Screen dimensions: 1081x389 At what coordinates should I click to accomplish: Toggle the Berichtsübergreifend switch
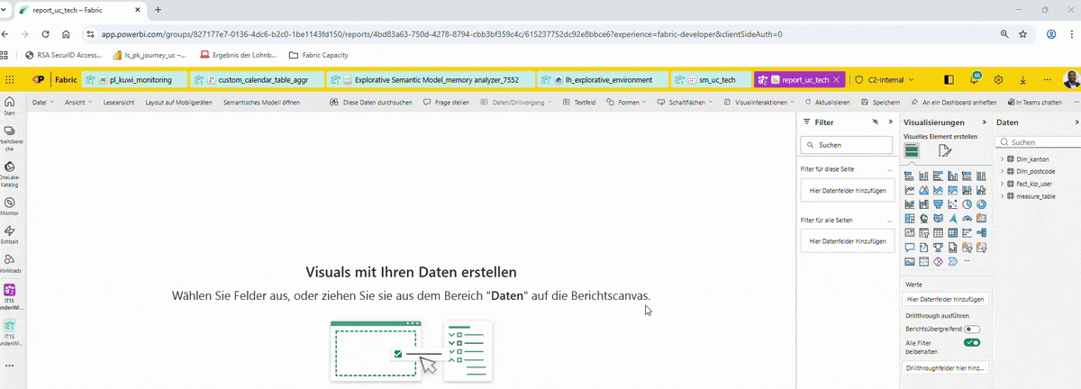click(972, 330)
